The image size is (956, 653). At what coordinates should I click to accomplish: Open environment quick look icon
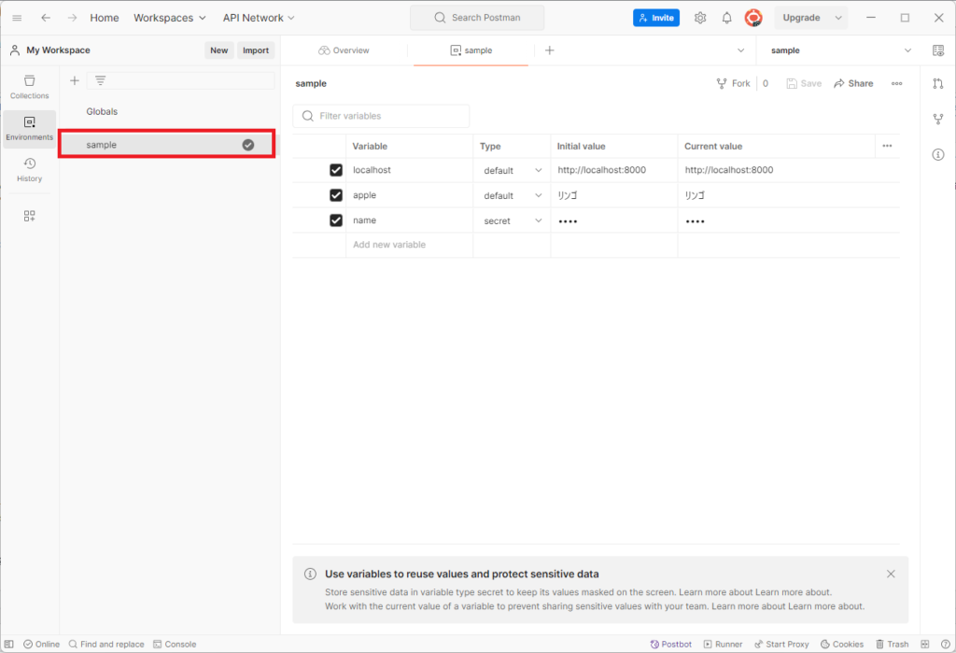938,50
